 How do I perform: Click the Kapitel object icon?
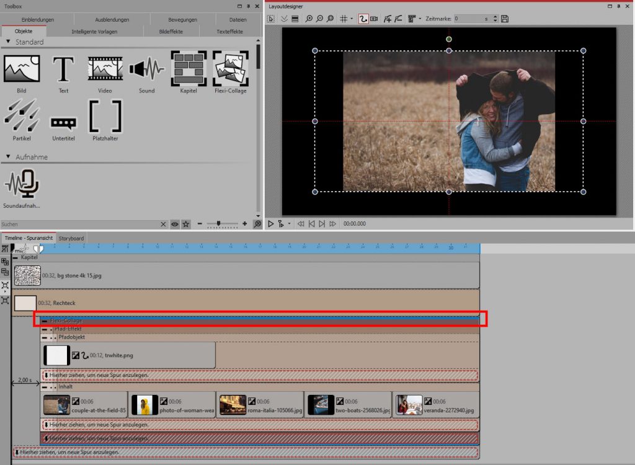[x=189, y=69]
